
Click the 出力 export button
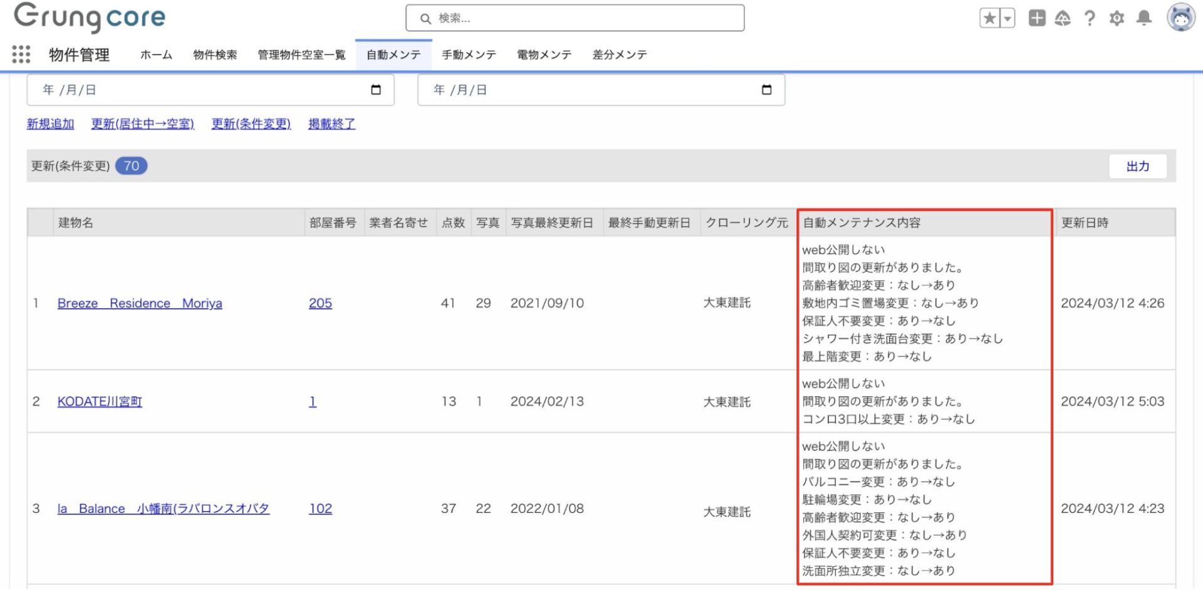1137,167
